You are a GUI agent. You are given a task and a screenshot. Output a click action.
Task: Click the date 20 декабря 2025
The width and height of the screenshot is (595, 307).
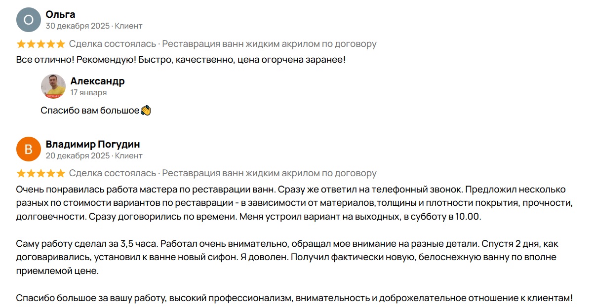point(78,155)
